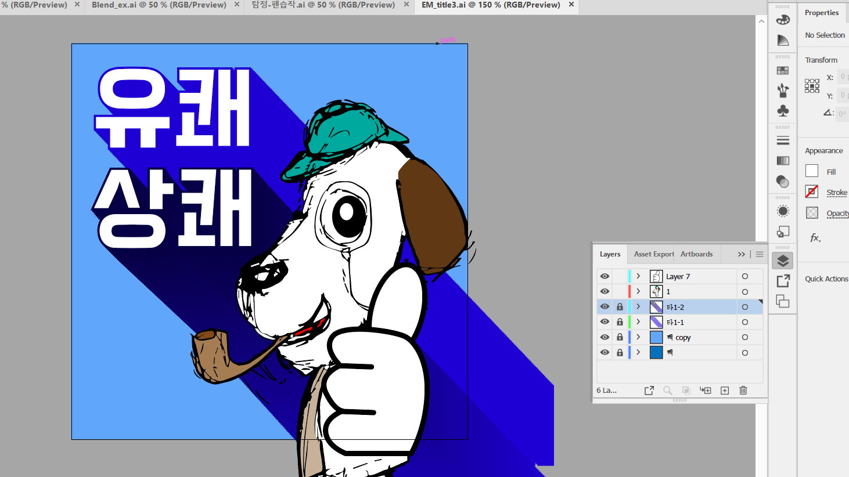
Task: Expand the 타1-2 layer
Action: (638, 306)
